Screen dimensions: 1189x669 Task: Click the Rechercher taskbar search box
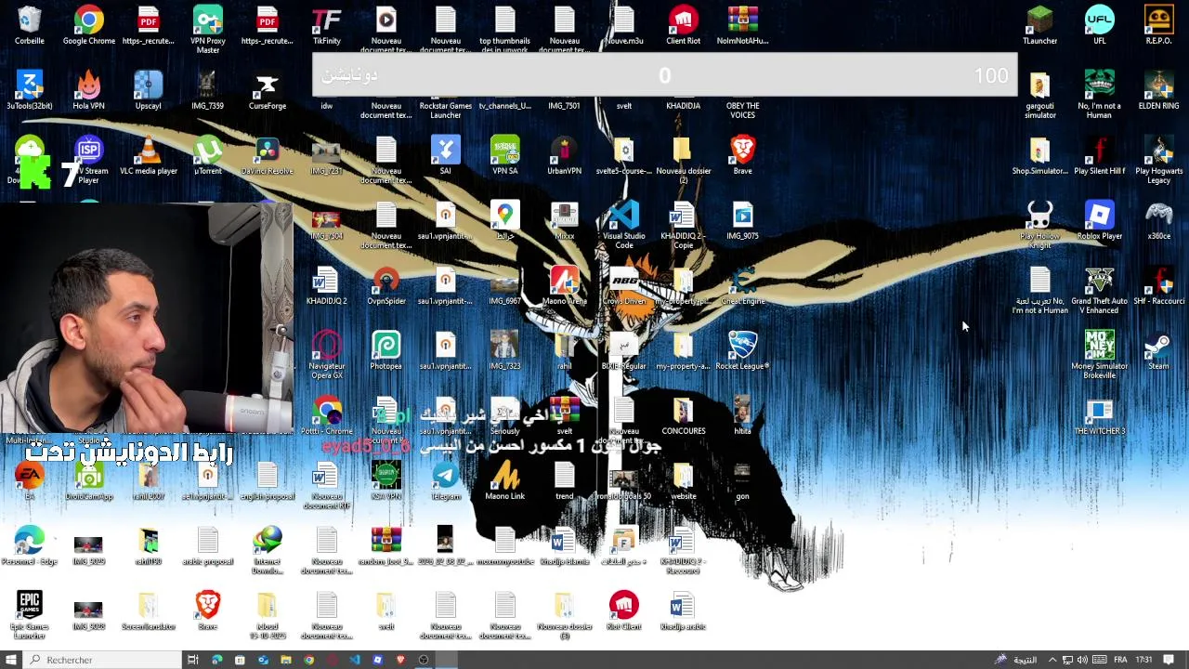(x=102, y=660)
